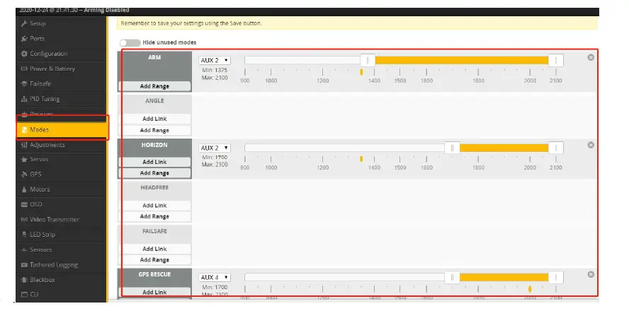Click the ARM 'Min: 1375' value text

(x=215, y=71)
